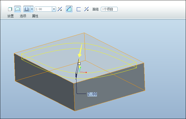Expand the depth option dropdown arrow
Screen dimensions: 186x119
32,9
